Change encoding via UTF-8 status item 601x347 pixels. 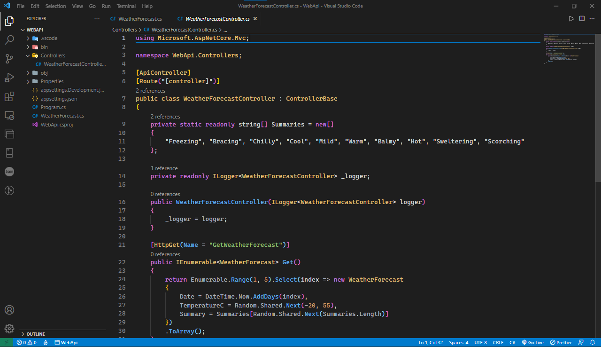(x=480, y=343)
